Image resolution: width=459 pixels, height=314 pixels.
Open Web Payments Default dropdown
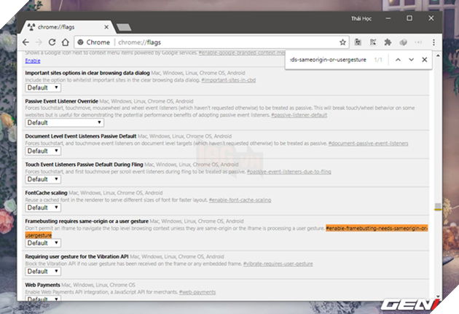pos(43,298)
